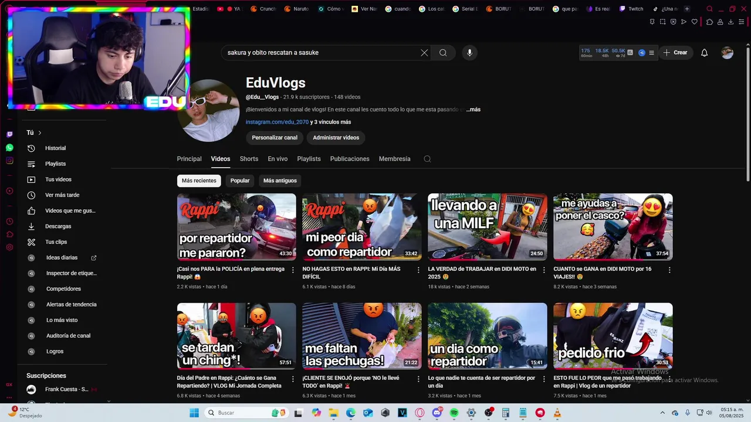Open YouTube notifications bell

[705, 53]
